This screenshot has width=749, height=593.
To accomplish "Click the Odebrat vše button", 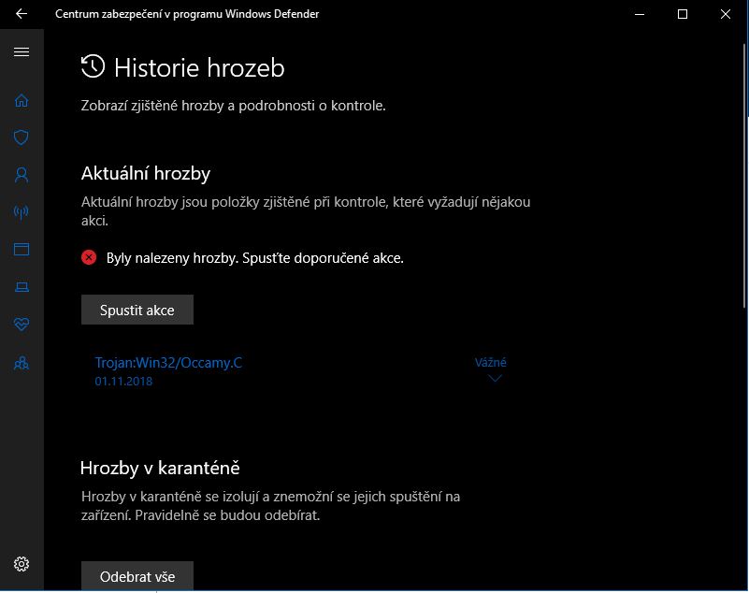I will click(137, 576).
